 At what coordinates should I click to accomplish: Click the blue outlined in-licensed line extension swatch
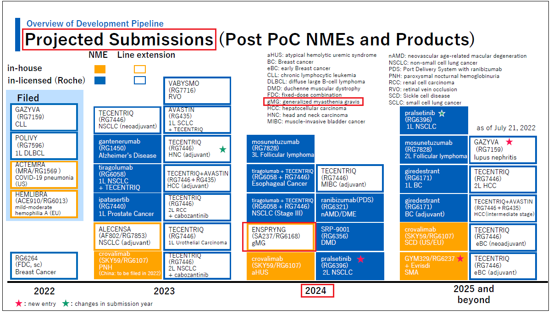point(140,80)
